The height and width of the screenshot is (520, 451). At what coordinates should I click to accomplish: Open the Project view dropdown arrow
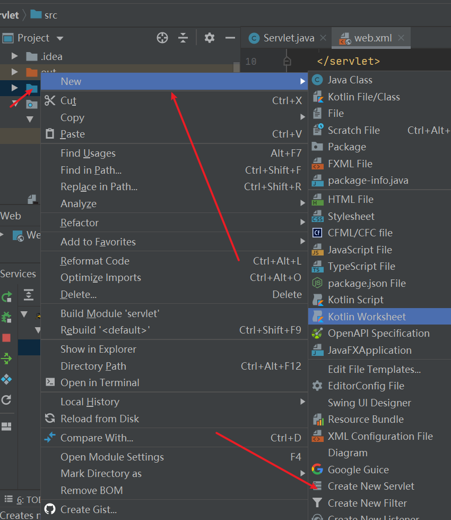[x=60, y=38]
